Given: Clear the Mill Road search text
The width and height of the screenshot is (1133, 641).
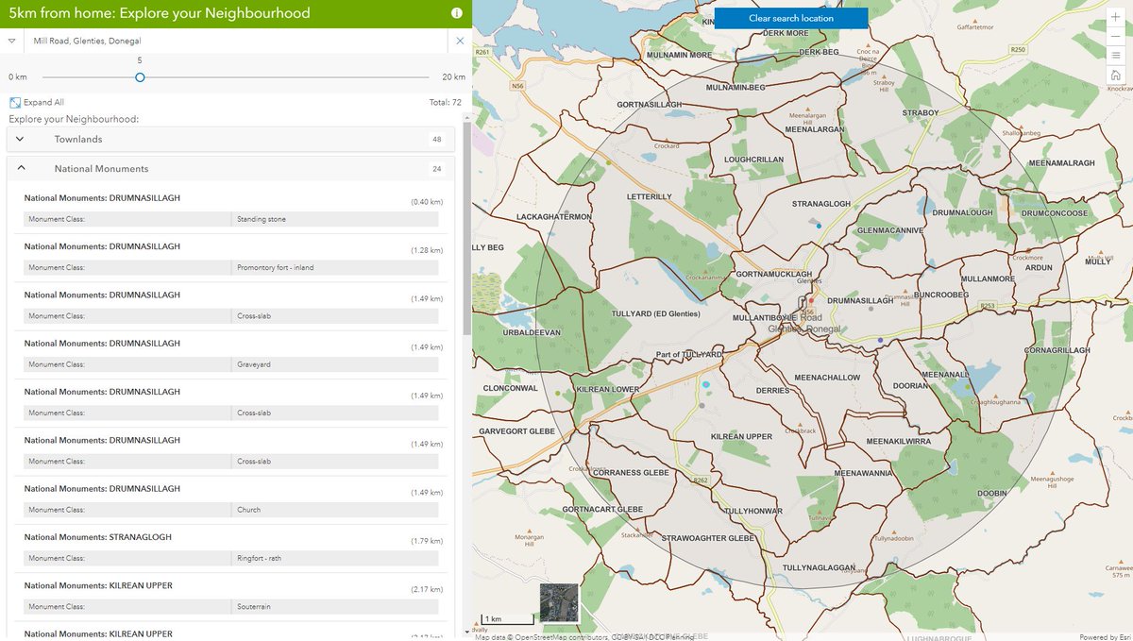Looking at the screenshot, I should 460,42.
